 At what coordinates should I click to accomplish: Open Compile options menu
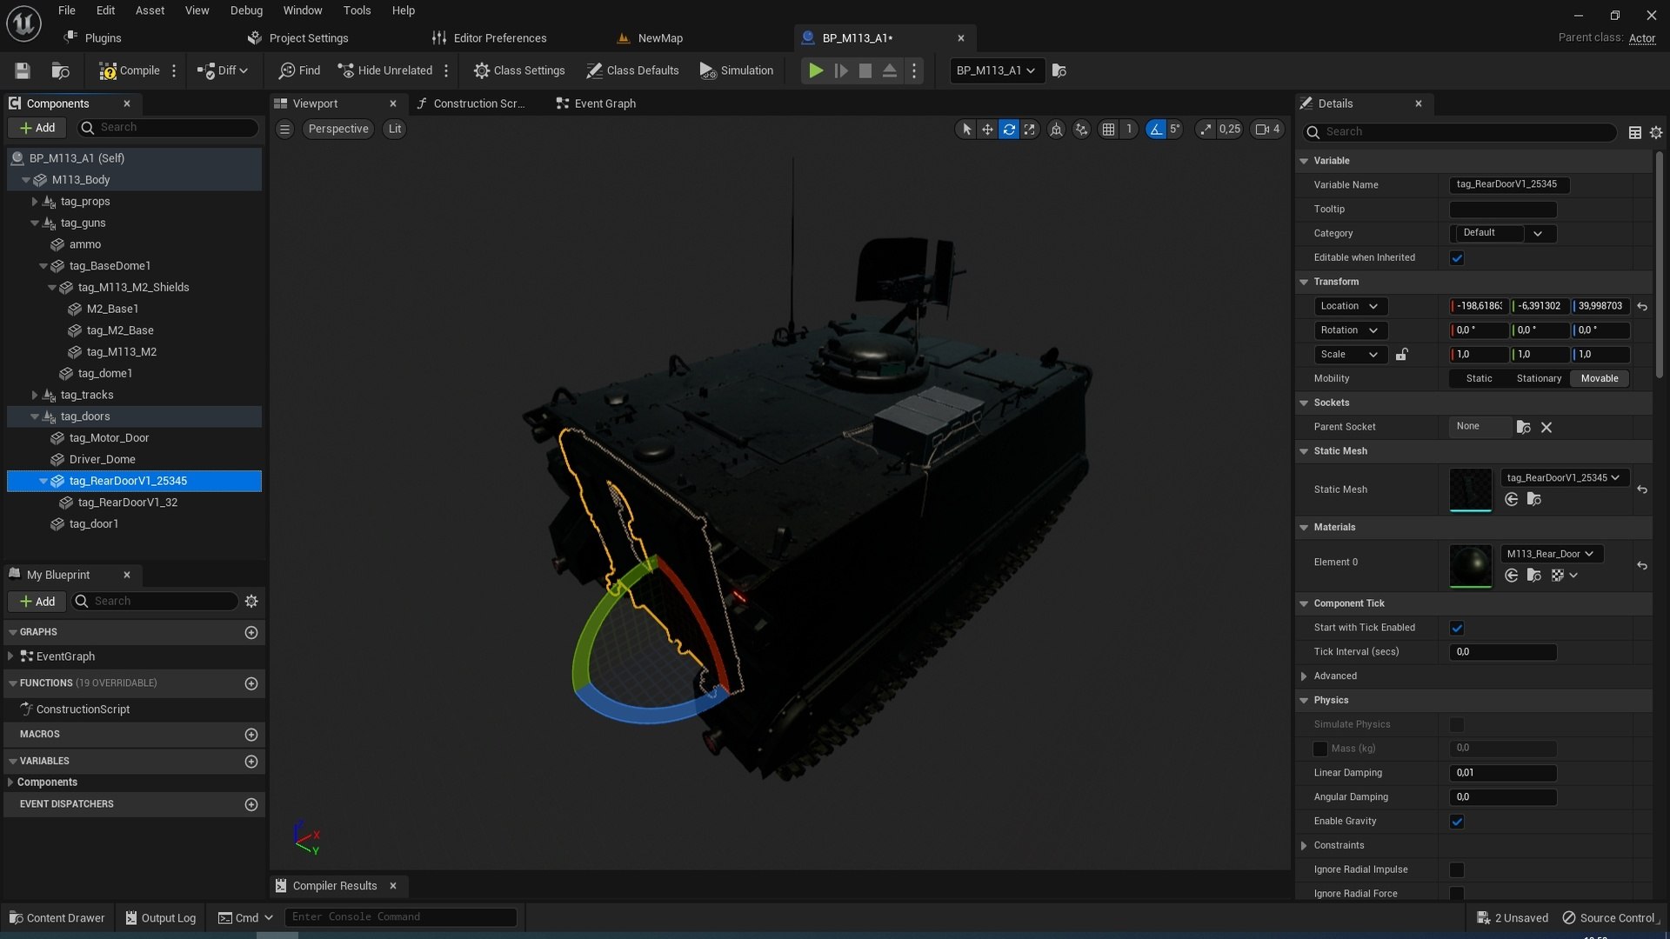pos(174,70)
